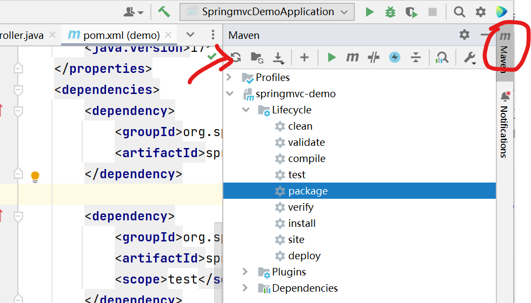
Task: Click the green inspection checkmark in editor
Action: tap(212, 56)
